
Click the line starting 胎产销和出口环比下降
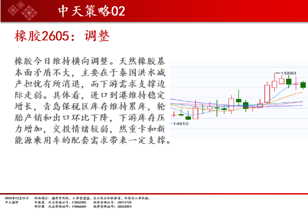[90, 118]
